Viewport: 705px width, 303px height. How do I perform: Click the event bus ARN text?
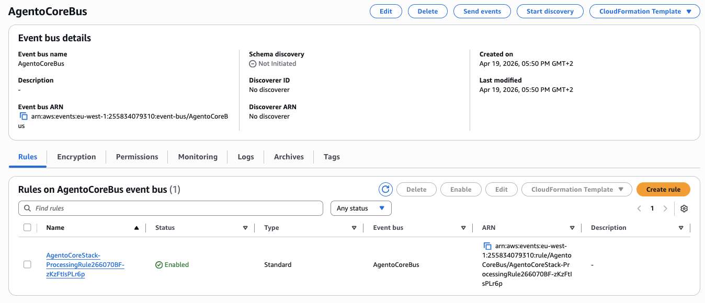(123, 121)
